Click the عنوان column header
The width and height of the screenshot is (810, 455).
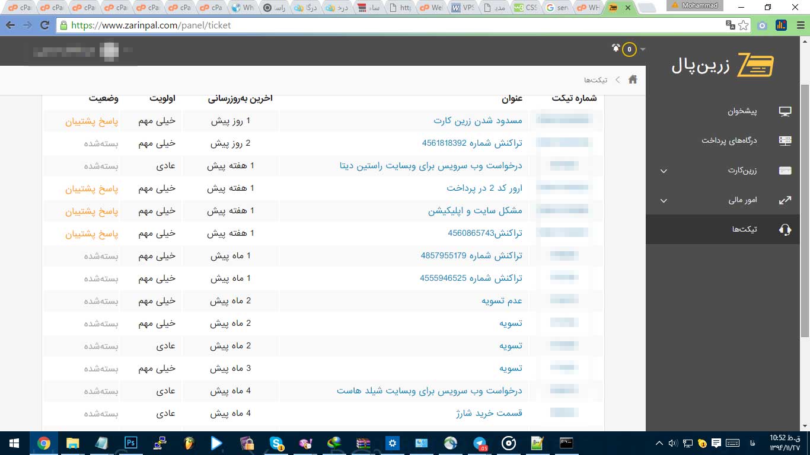pyautogui.click(x=512, y=98)
